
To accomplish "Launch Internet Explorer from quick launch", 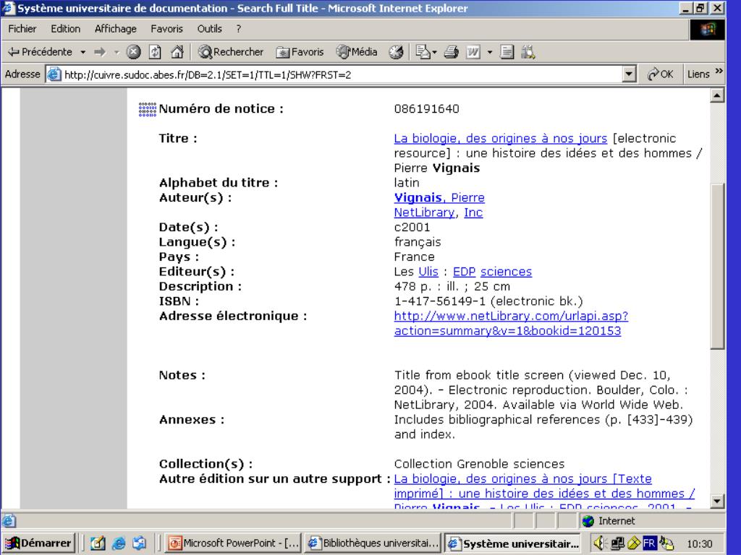I will (118, 543).
